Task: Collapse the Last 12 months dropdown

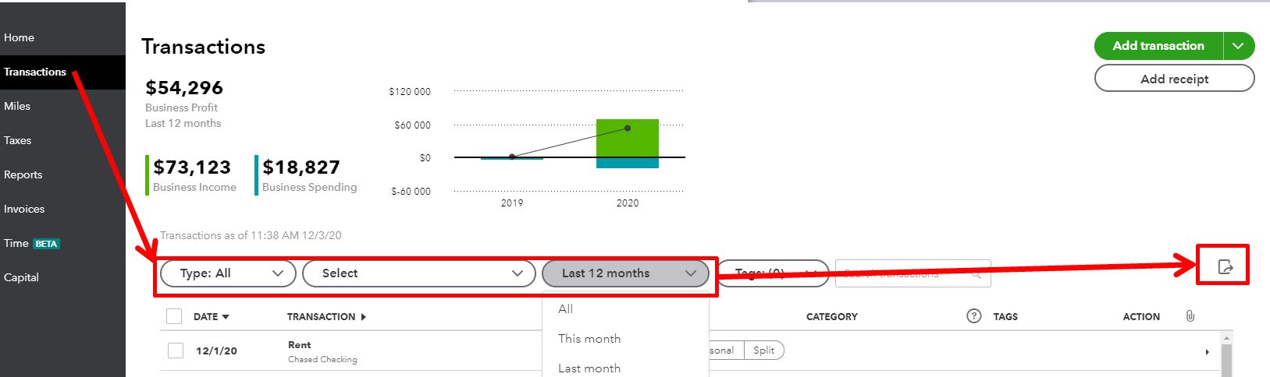Action: 625,273
